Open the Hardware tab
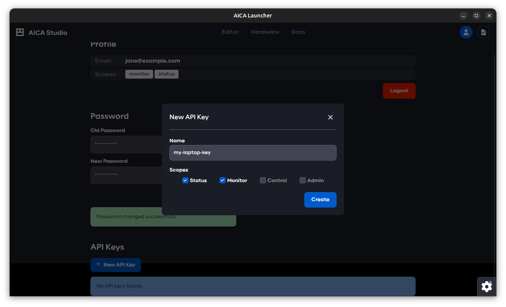Viewport: 506px width, 307px height. coord(265,32)
